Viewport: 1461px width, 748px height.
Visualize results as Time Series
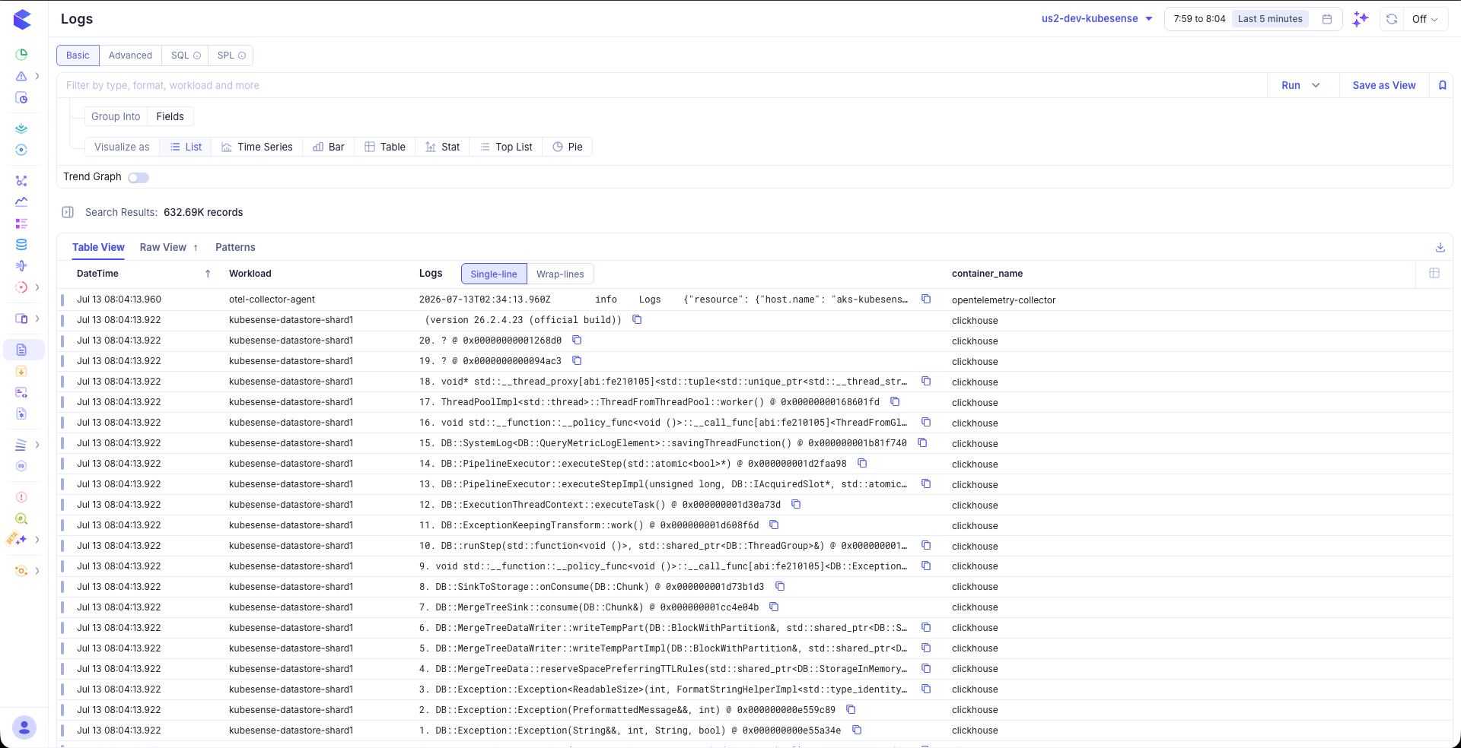coord(257,147)
